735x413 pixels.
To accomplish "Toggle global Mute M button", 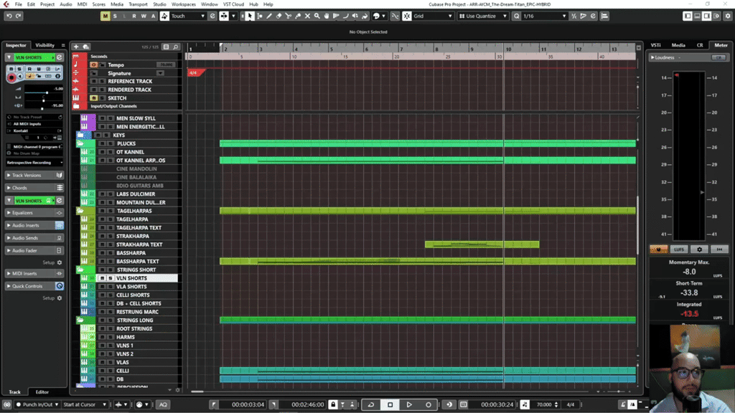I will coord(105,16).
